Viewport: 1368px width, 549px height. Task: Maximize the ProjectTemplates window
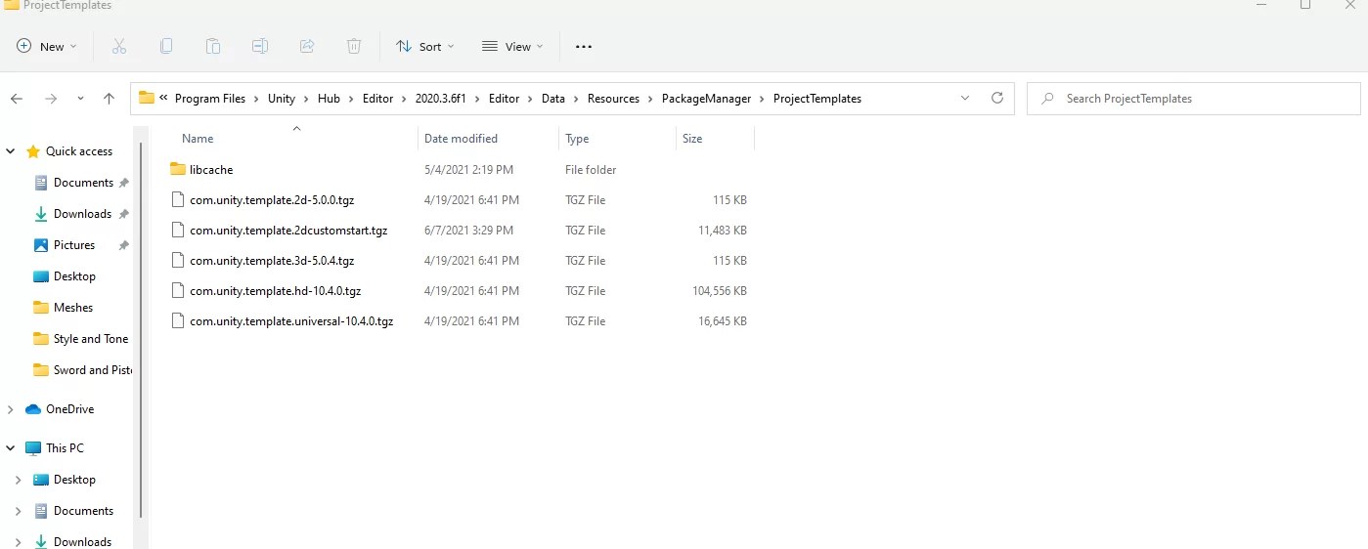coord(1304,5)
